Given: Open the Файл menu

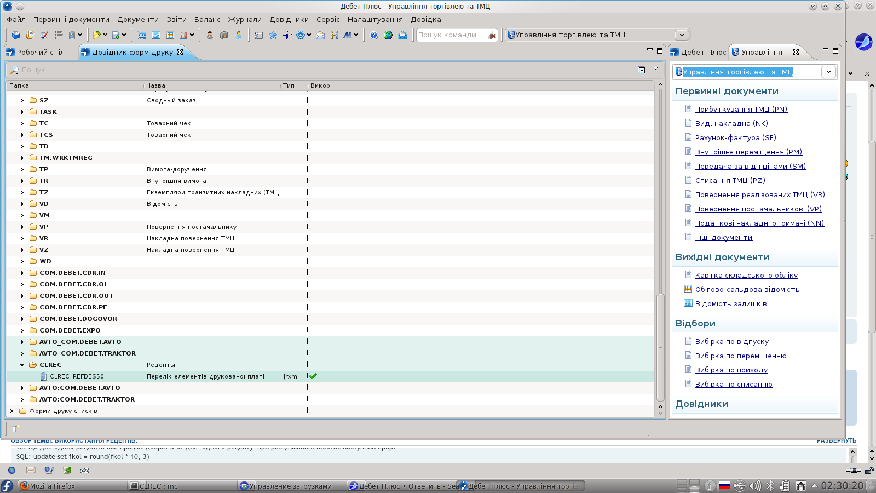Looking at the screenshot, I should pyautogui.click(x=16, y=19).
